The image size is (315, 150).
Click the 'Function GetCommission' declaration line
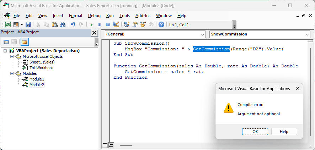click(206, 66)
